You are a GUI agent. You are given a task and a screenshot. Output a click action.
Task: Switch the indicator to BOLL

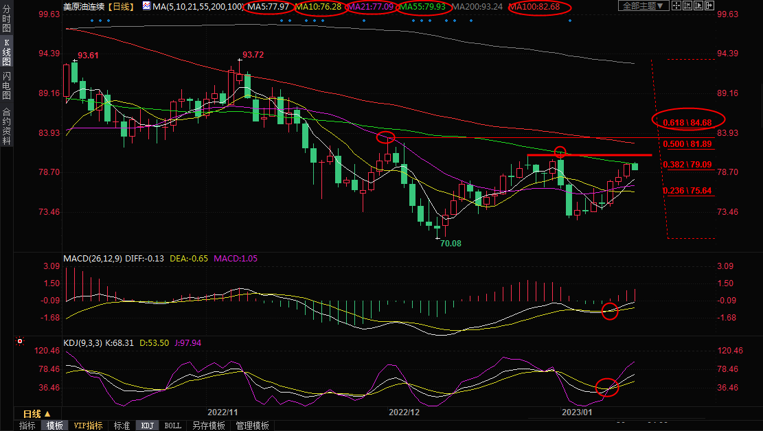click(x=173, y=426)
